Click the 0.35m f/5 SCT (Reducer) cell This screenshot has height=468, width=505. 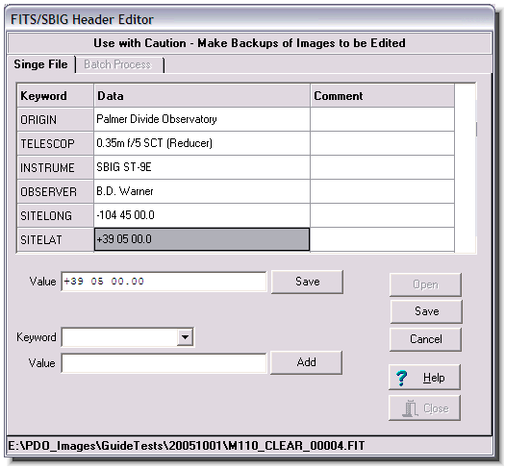pyautogui.click(x=202, y=143)
